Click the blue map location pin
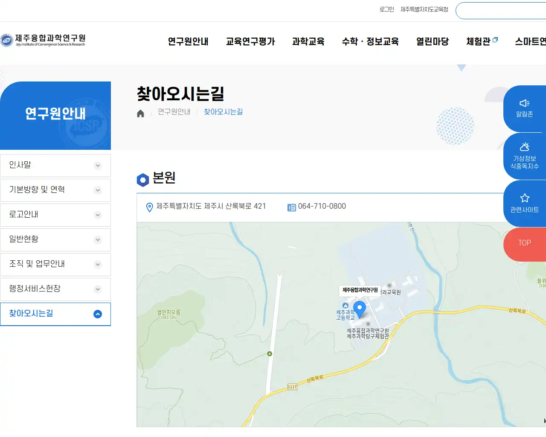This screenshot has width=546, height=437. pyautogui.click(x=360, y=309)
